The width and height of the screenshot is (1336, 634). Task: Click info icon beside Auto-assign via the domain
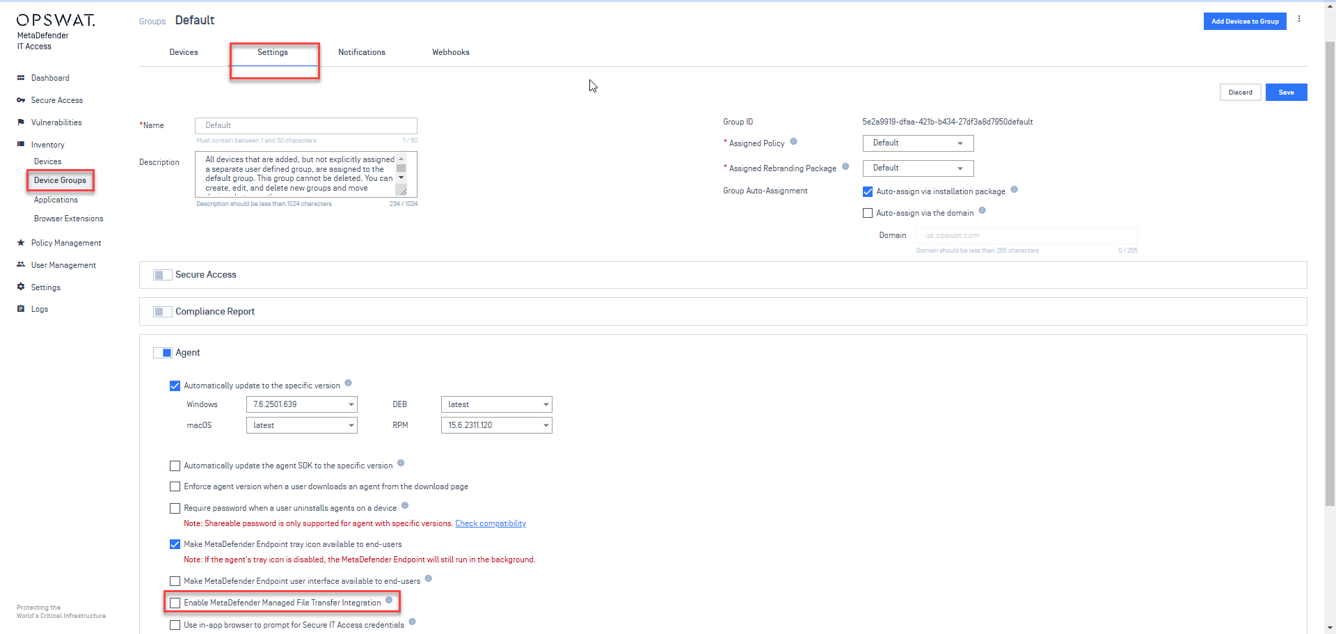point(982,210)
